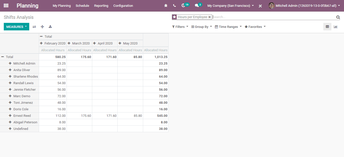Viewport: 344px width, 157px height.
Task: Sort by total Allocated Hours header
Action: coord(155,50)
